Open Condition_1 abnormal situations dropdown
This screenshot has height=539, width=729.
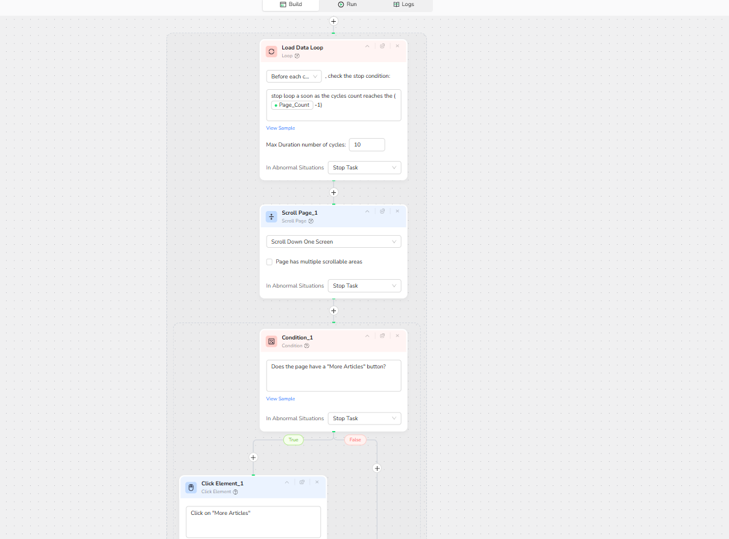[364, 418]
